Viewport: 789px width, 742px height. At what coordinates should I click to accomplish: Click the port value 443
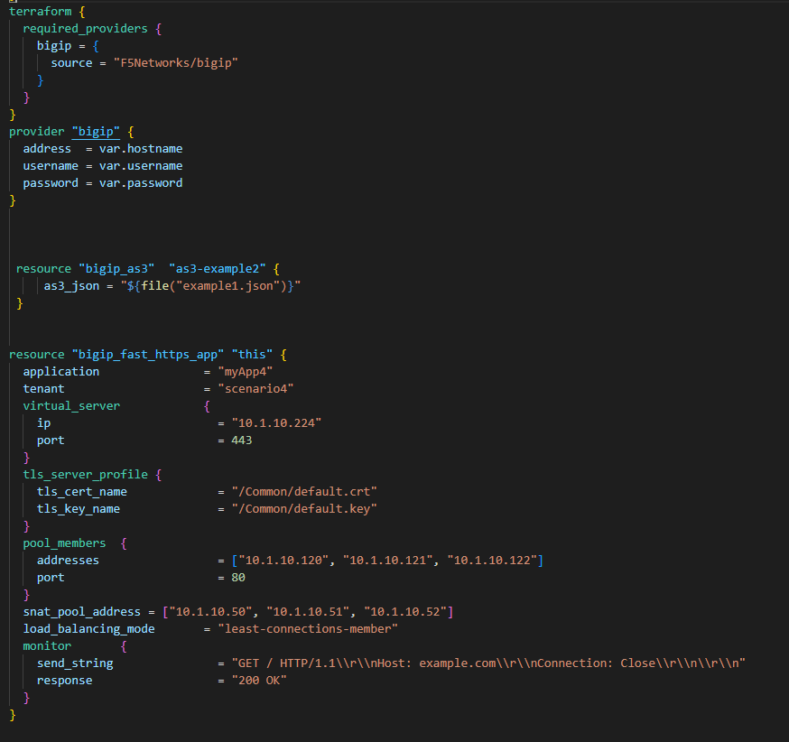[242, 441]
